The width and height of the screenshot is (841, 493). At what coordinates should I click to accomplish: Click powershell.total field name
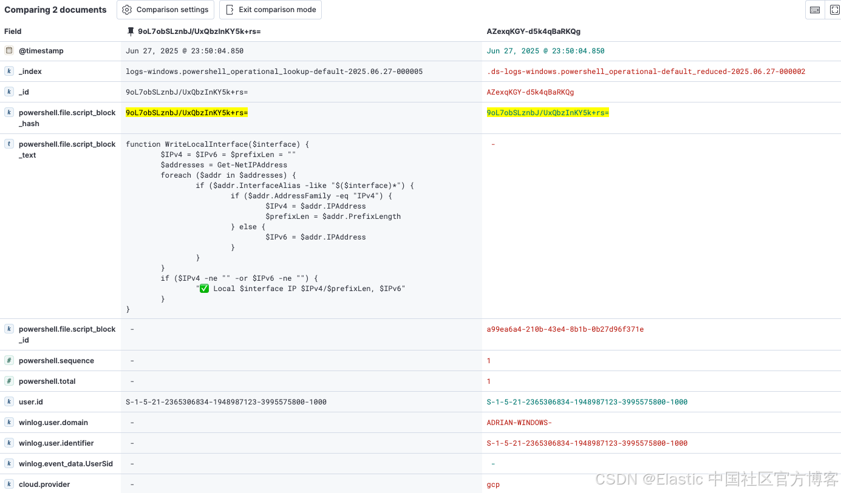pos(48,381)
